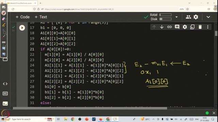Click the horizontal scrollbar of the cell
The height and width of the screenshot is (122, 218).
point(90,108)
